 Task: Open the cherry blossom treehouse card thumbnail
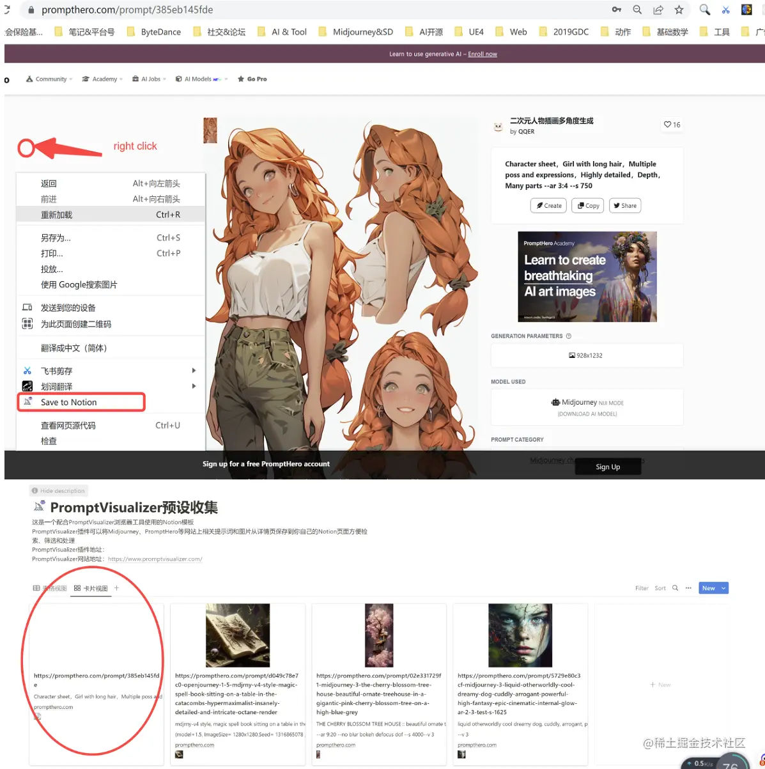(379, 634)
